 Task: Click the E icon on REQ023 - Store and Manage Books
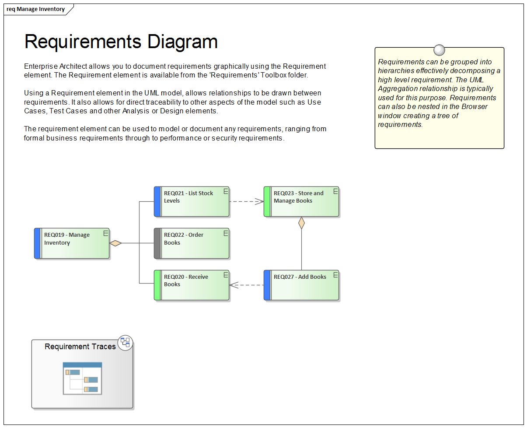[x=335, y=191]
